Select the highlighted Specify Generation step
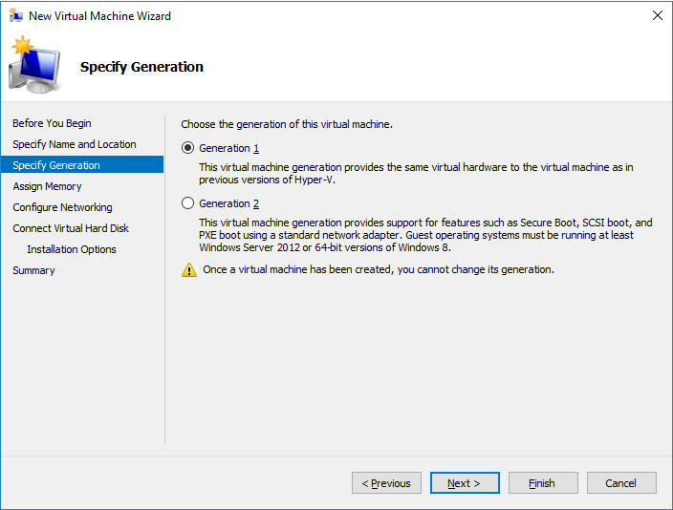Screen dimensions: 673x510 [56, 165]
